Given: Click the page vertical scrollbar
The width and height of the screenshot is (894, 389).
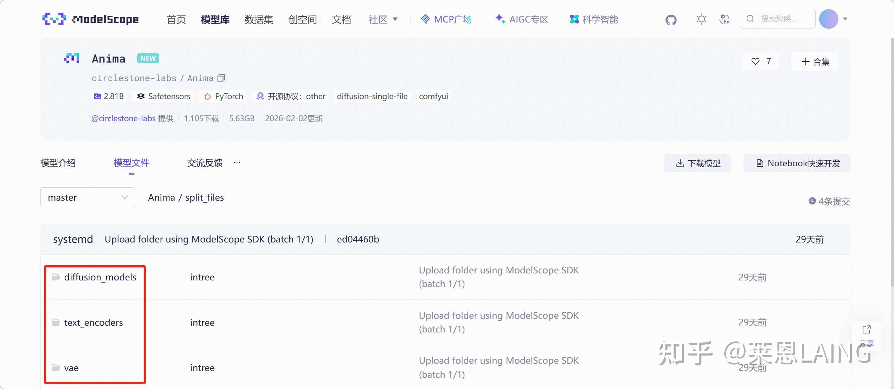Looking at the screenshot, I should [892, 162].
